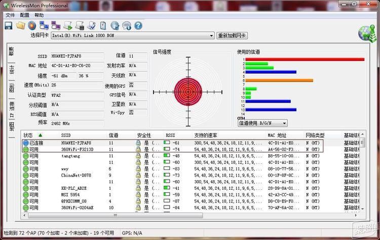Open the 文件 menu
380x240 pixels.
[x=10, y=15]
